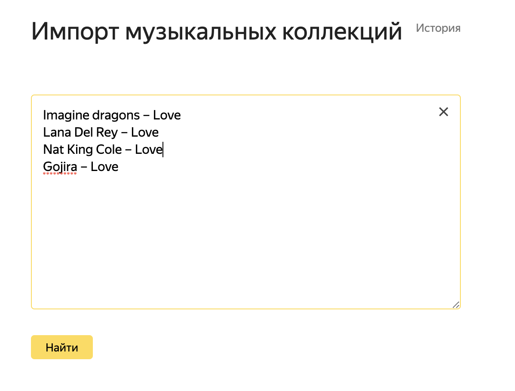
Task: Open the История link
Action: pos(438,28)
